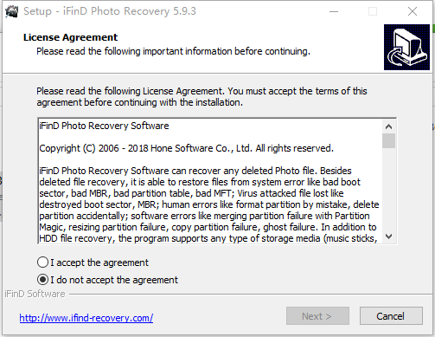Click the license scroll down arrow
The image size is (435, 337).
(x=388, y=237)
